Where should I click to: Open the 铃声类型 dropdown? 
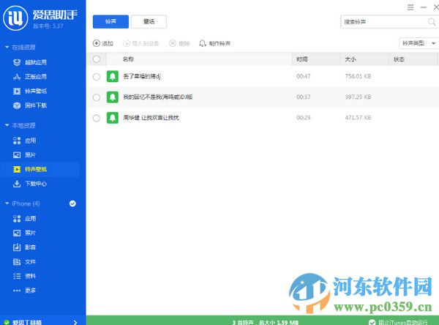tap(419, 43)
